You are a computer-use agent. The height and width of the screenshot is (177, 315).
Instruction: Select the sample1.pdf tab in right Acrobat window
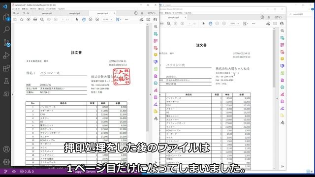click(173, 18)
